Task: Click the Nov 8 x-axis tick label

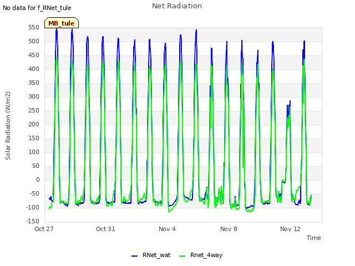Action: click(229, 229)
